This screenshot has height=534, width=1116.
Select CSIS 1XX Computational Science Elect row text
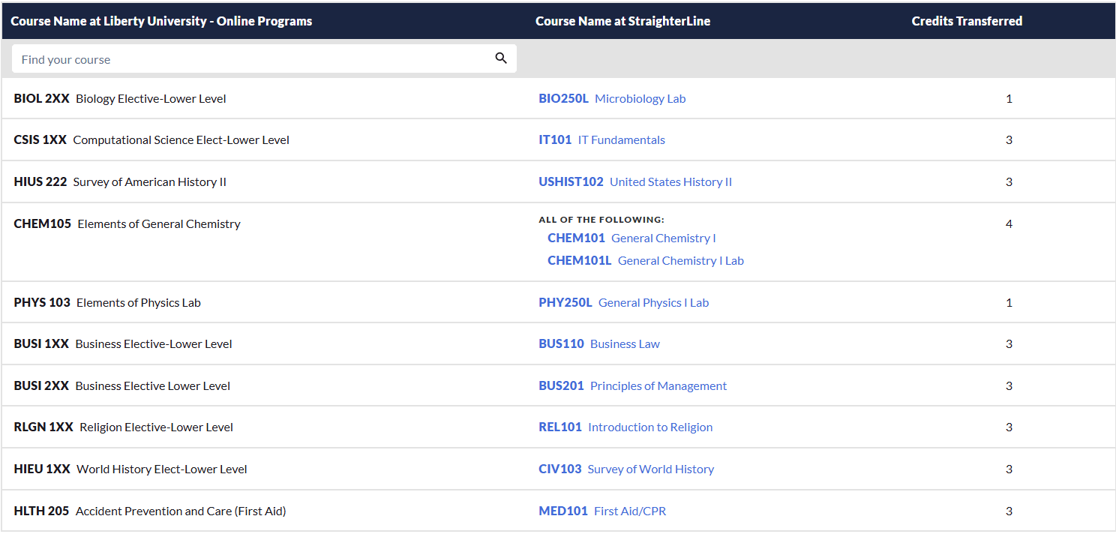(151, 139)
